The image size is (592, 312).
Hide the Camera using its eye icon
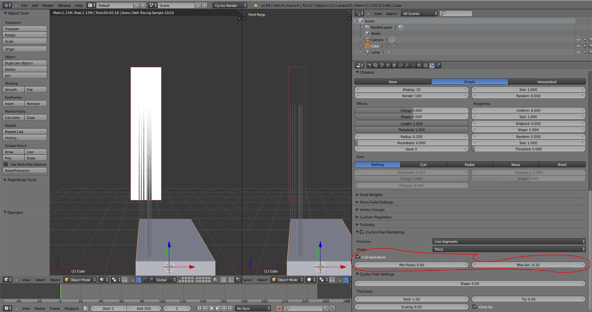(x=579, y=40)
